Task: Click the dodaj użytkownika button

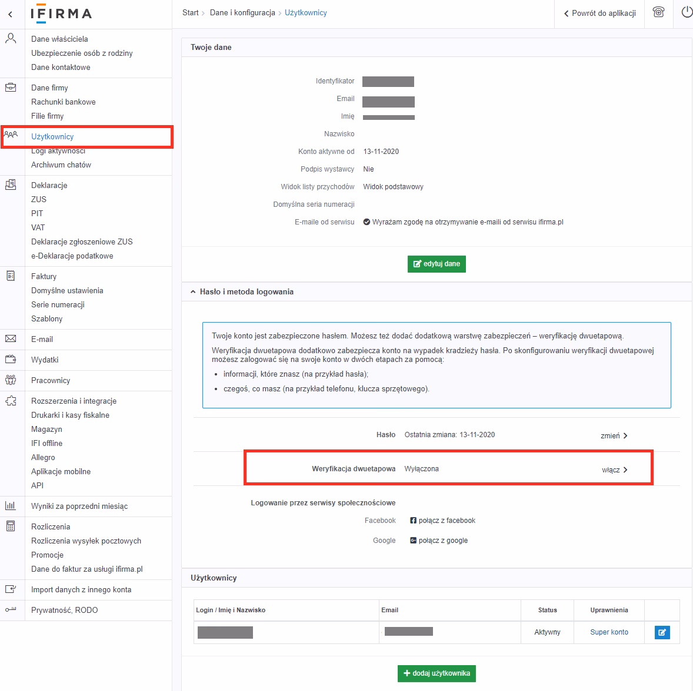Action: tap(437, 673)
